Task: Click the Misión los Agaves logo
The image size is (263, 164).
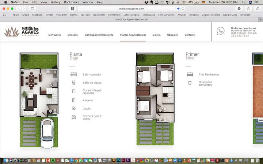Action: tap(21, 31)
